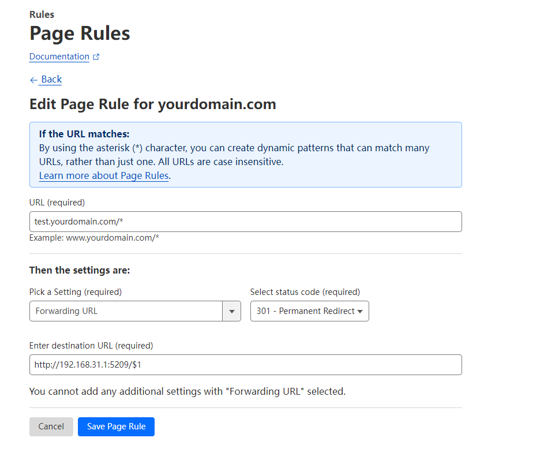
Task: Click the "Enter destination URL (required)" label
Action: 91,346
